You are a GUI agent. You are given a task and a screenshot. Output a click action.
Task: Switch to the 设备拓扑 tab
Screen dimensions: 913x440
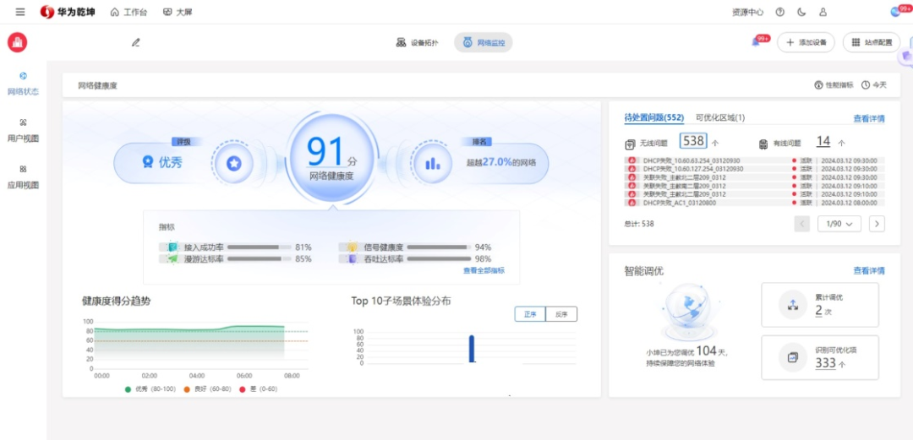pyautogui.click(x=417, y=42)
